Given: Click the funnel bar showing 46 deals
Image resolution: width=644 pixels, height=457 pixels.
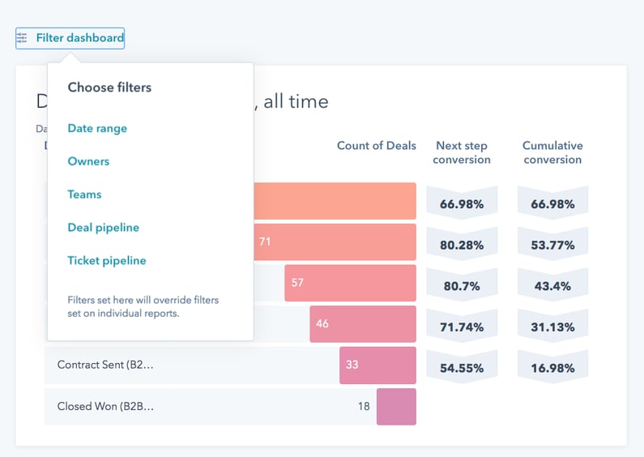Looking at the screenshot, I should 363,324.
